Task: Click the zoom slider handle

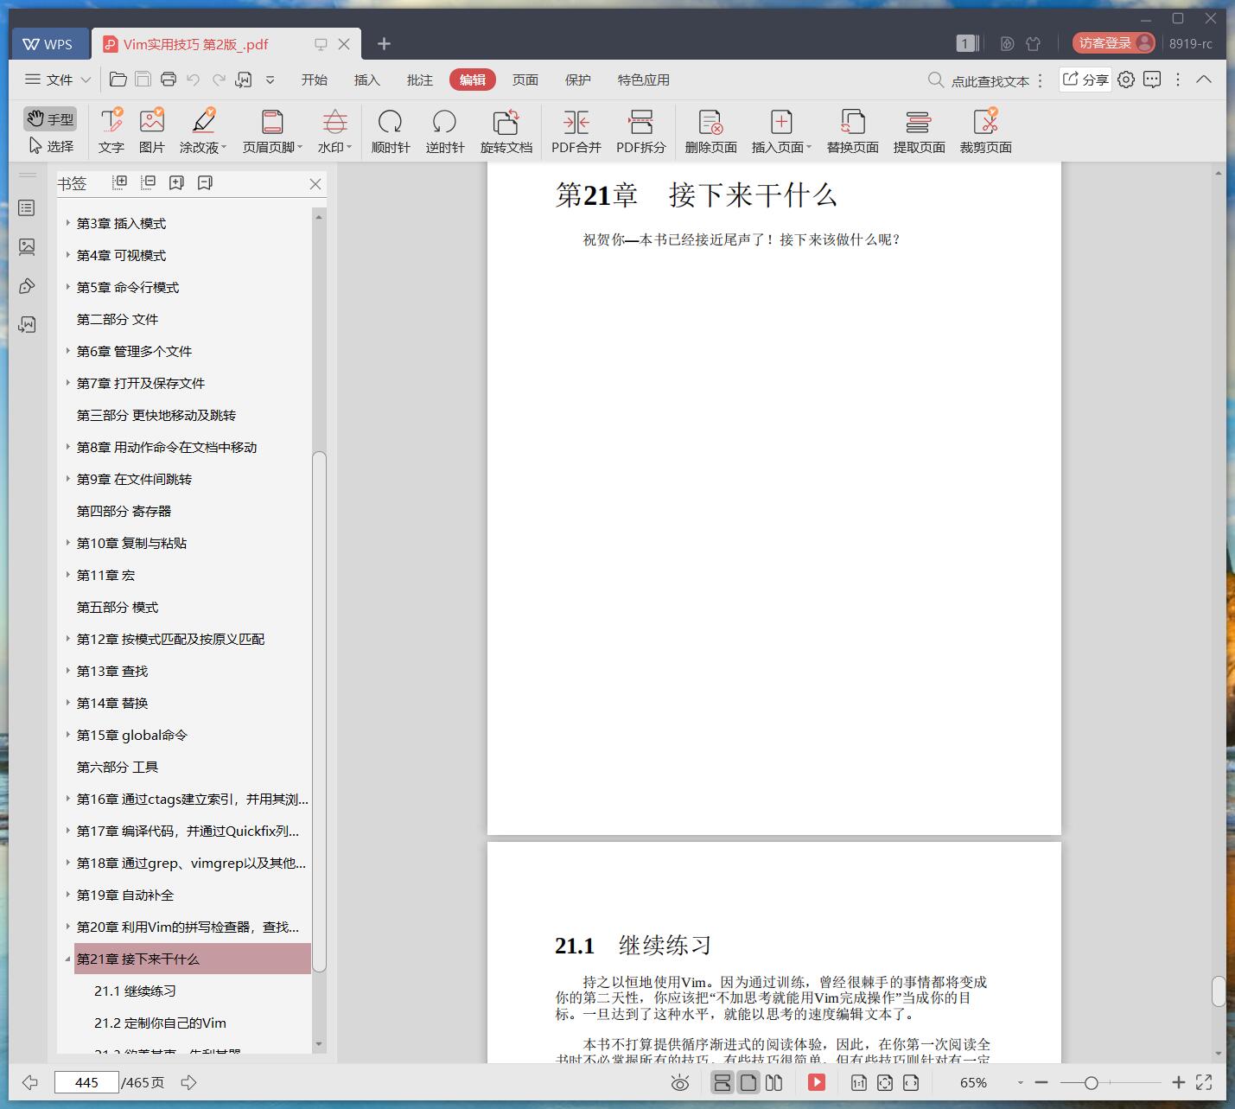Action: tap(1092, 1082)
